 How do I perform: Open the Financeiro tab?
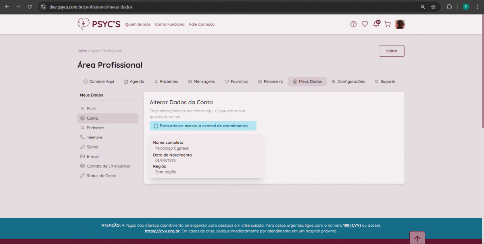click(270, 81)
